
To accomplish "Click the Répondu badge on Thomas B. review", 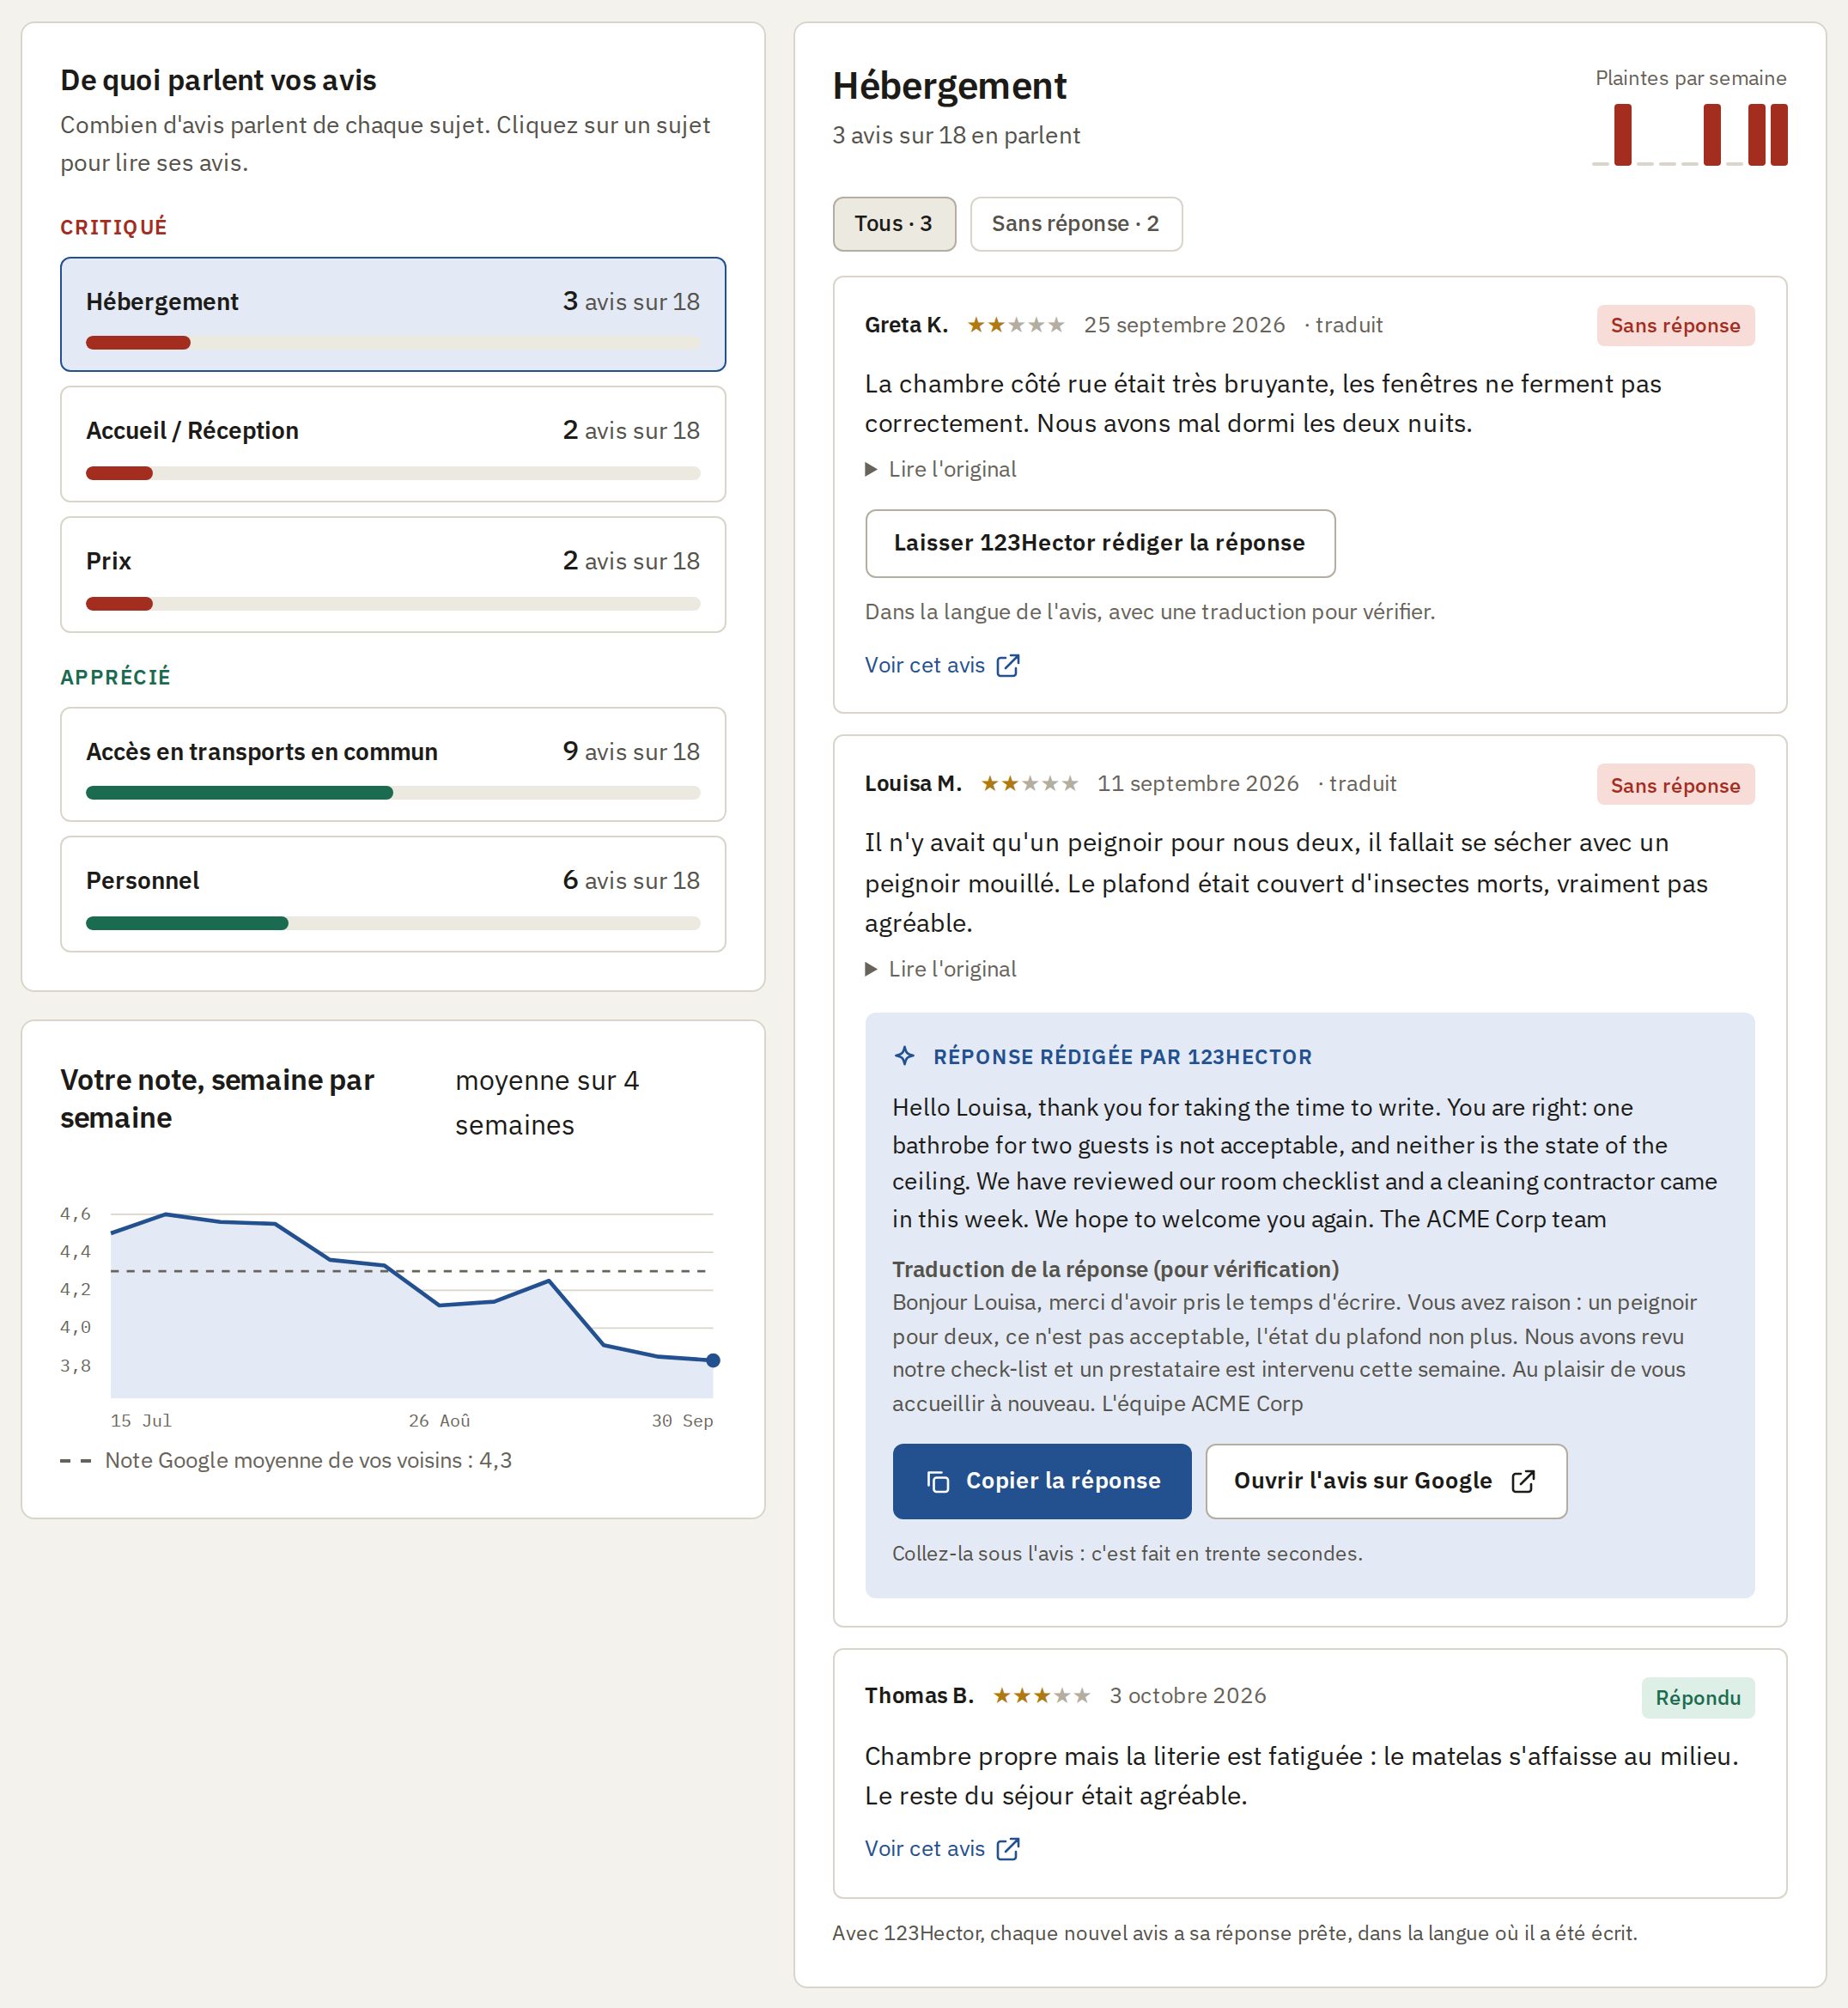I will (x=1698, y=1698).
